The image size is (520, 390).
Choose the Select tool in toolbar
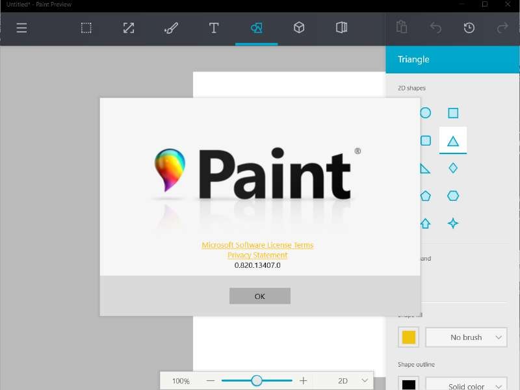(86, 28)
